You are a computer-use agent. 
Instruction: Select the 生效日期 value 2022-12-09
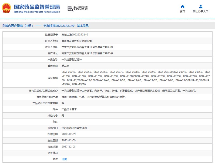click(69, 140)
